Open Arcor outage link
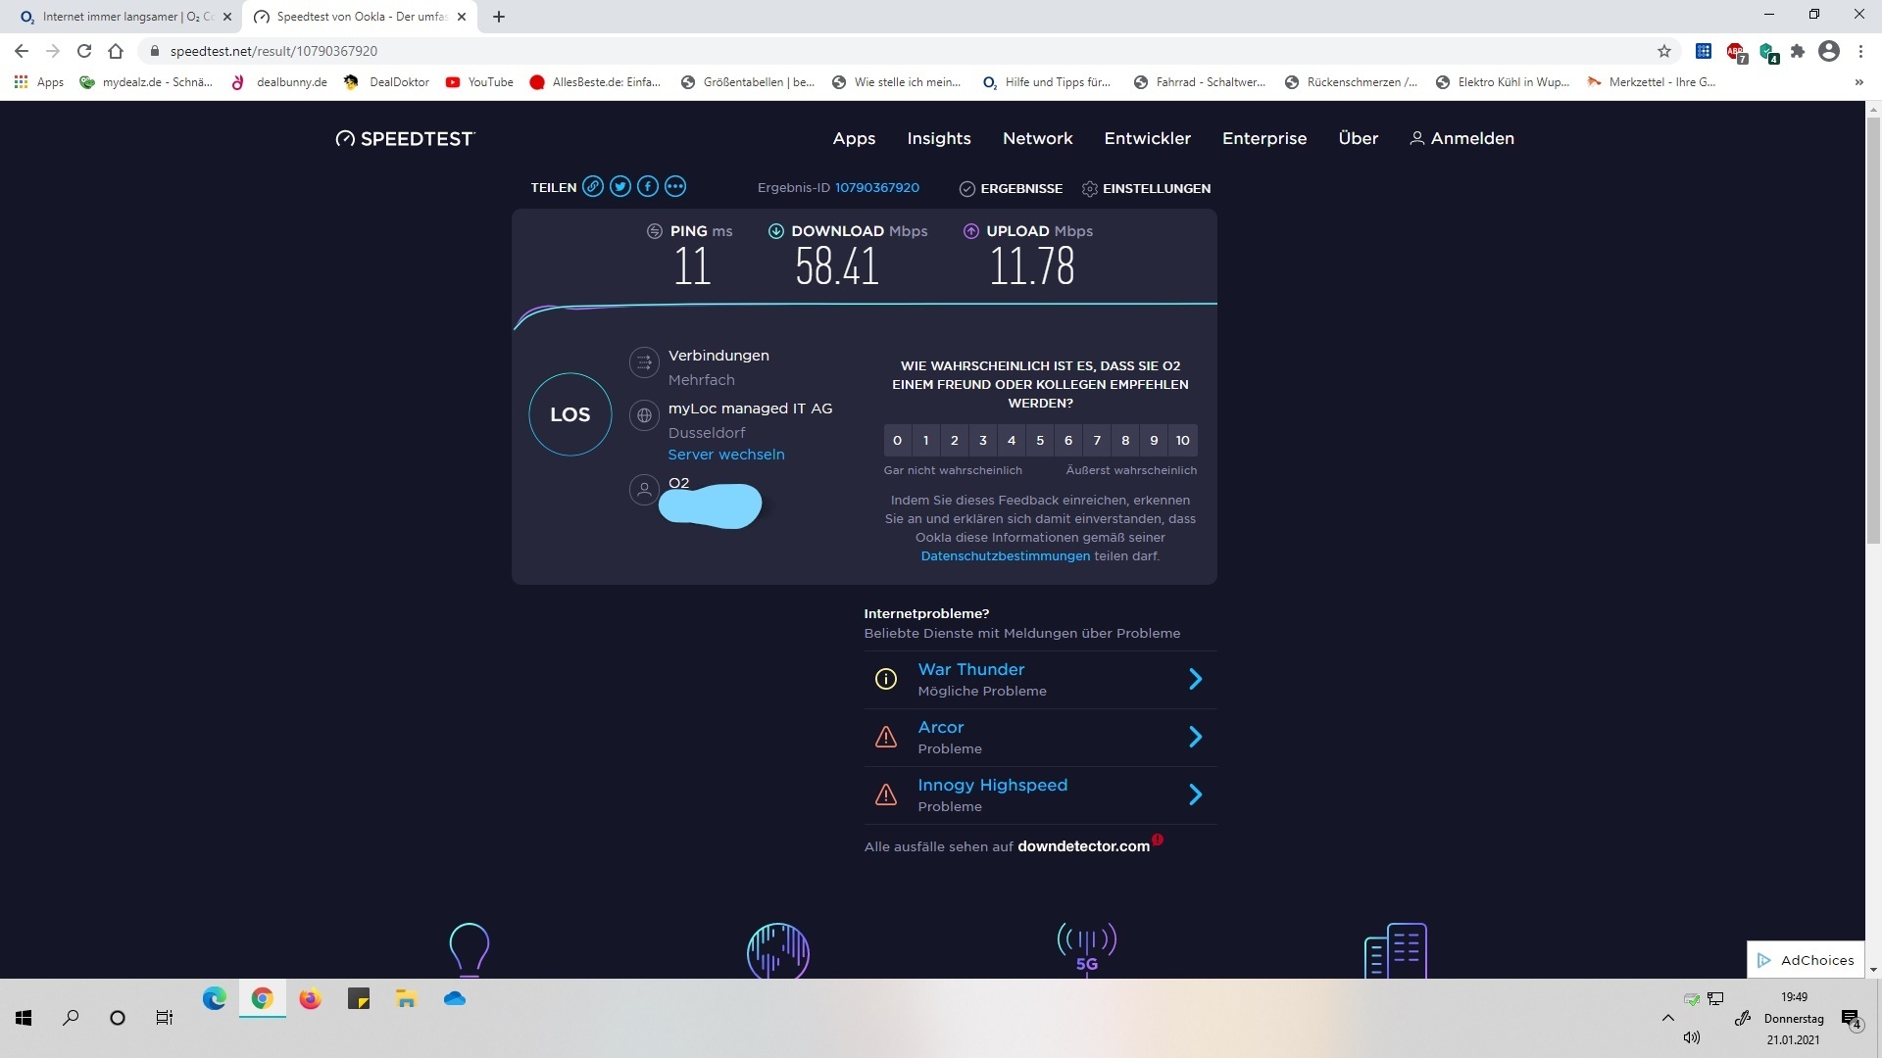The height and width of the screenshot is (1058, 1882). (941, 727)
